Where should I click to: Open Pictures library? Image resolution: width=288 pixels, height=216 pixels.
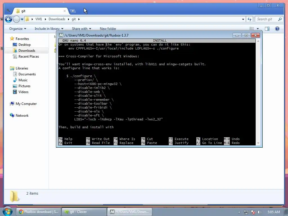pos(24,86)
